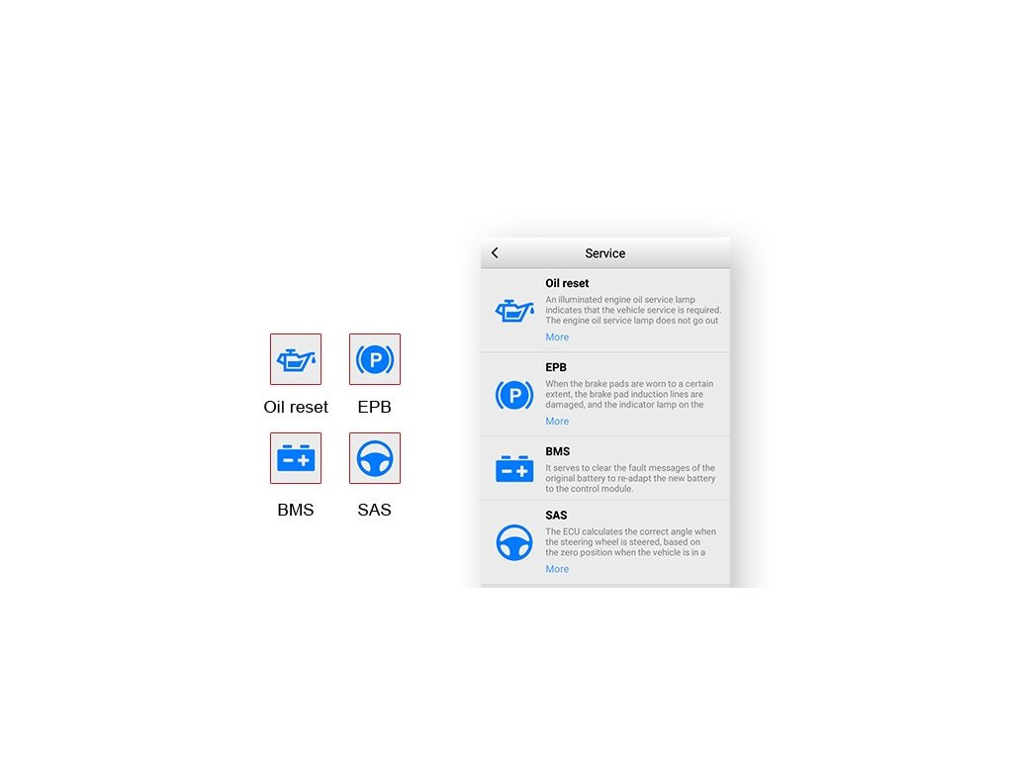Tap the steering wheel icon in Service list
Viewport: 1013px width, 760px height.
click(x=514, y=542)
